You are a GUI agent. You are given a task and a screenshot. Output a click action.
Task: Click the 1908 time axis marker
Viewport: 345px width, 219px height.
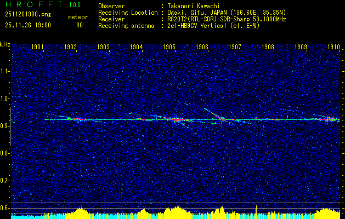click(268, 47)
